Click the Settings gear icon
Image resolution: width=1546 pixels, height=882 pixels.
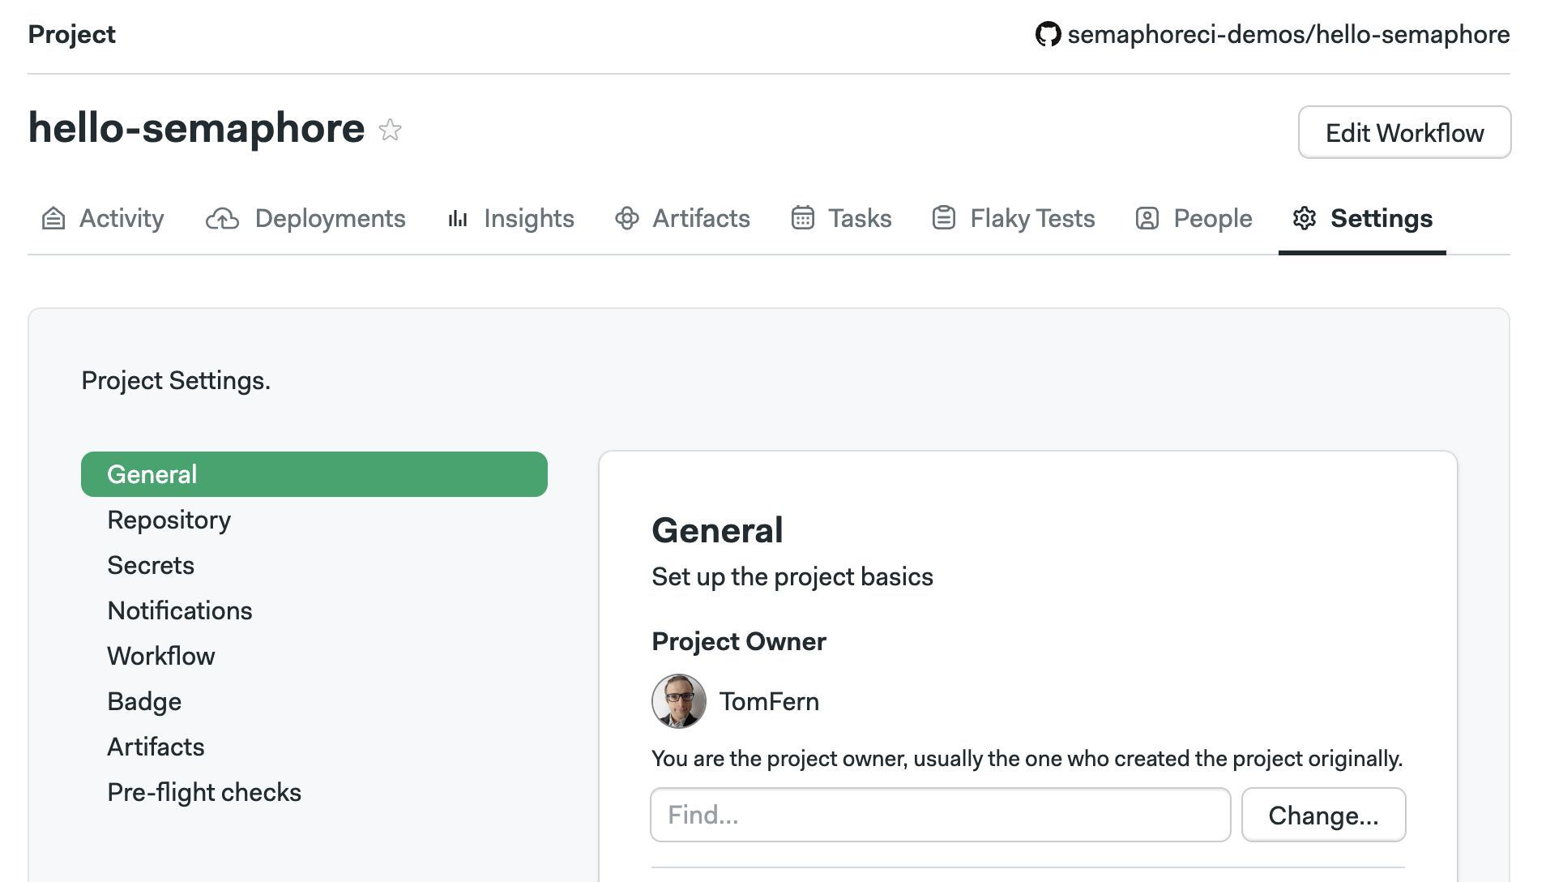1305,218
